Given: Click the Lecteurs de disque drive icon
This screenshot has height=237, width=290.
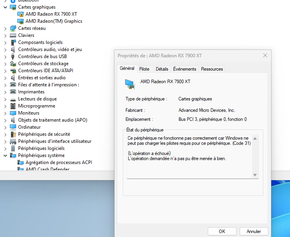Looking at the screenshot, I should (13, 100).
